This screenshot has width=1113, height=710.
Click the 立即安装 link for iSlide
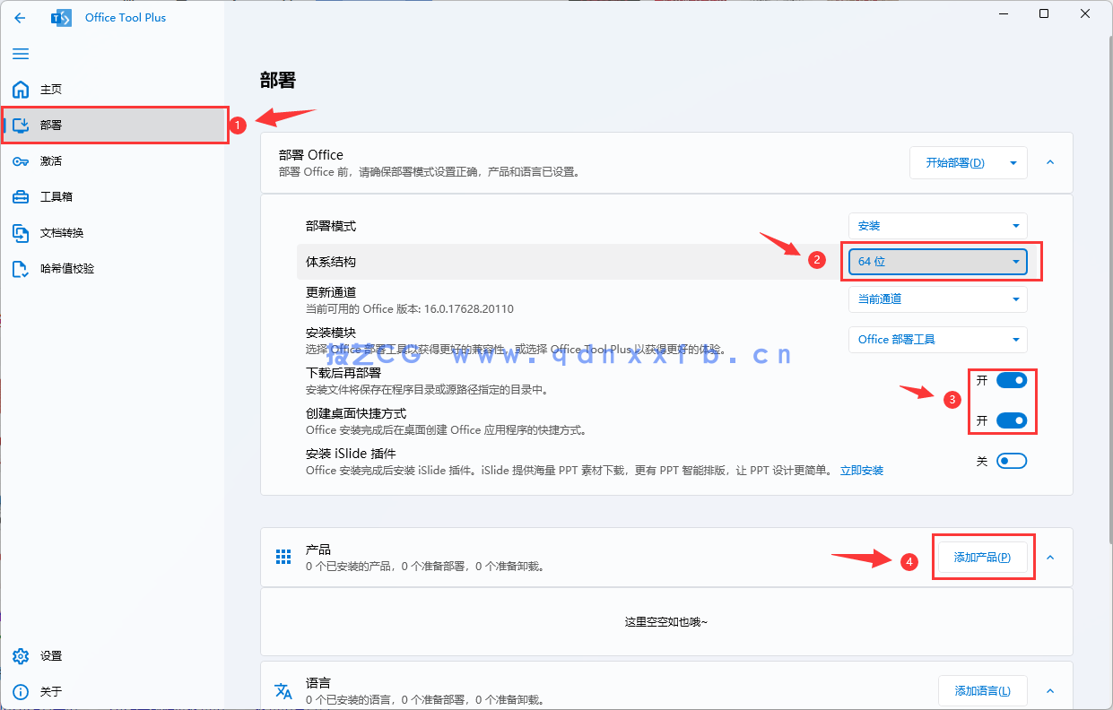click(861, 470)
